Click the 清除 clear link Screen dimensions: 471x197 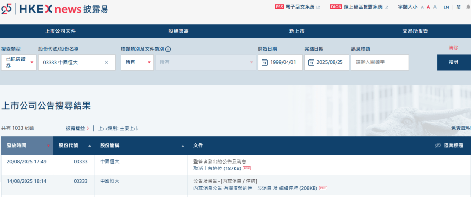click(453, 48)
